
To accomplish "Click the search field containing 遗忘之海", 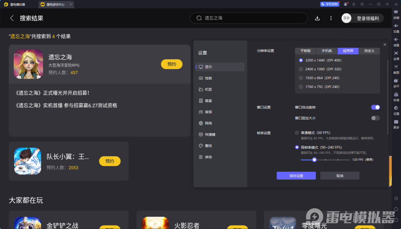I will click(249, 18).
